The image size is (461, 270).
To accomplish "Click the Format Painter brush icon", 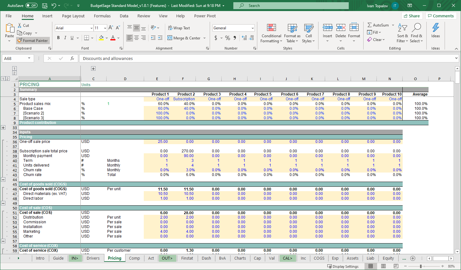I will pos(20,41).
